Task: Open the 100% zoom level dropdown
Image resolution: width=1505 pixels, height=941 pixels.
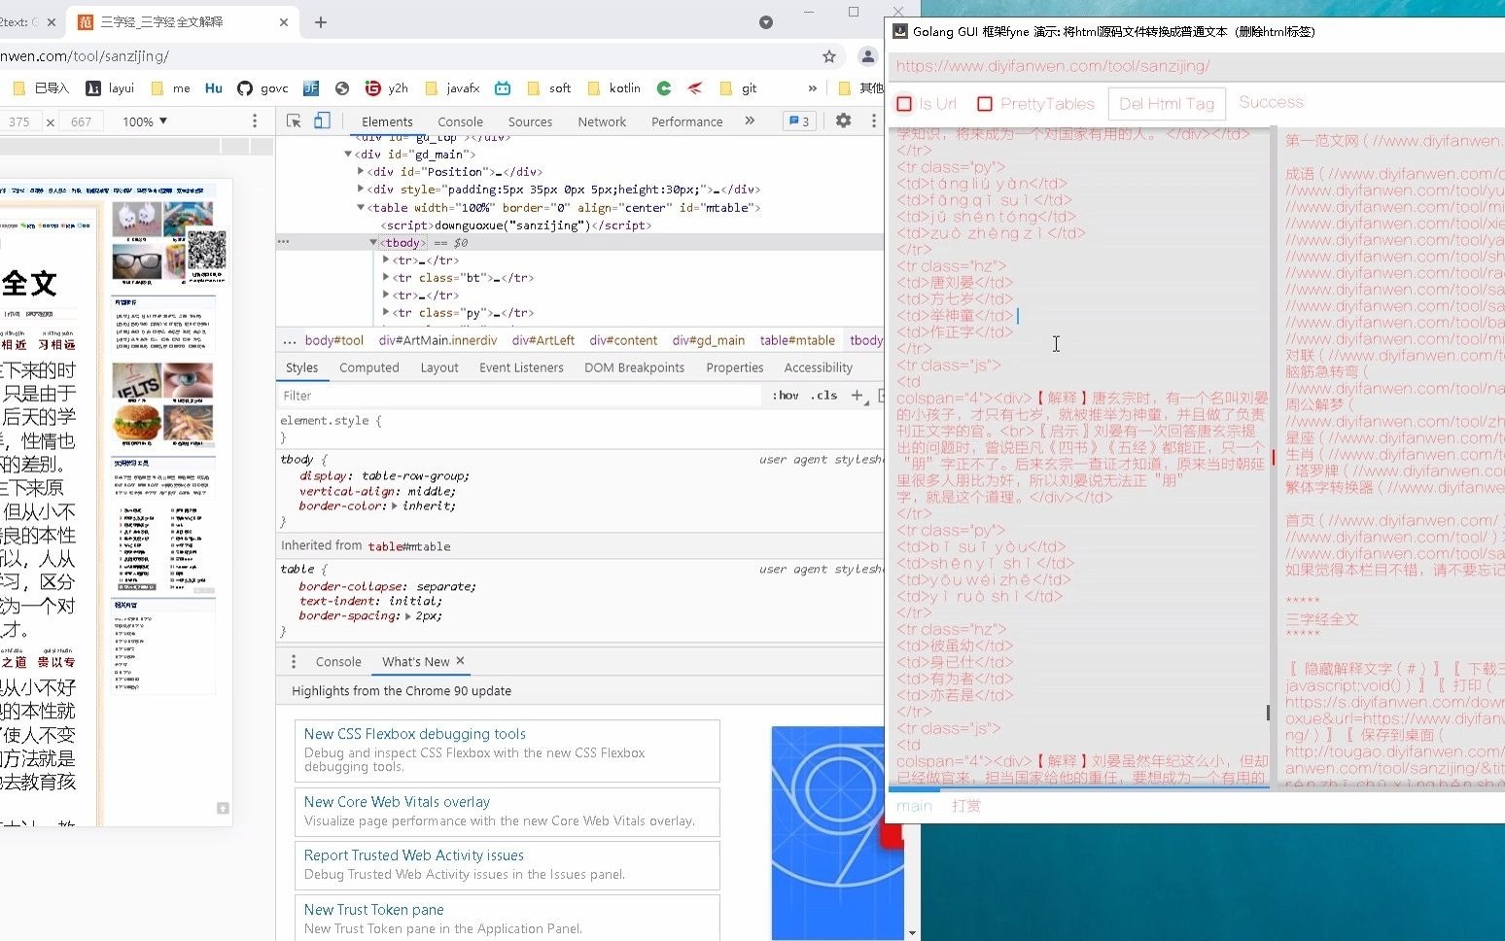Action: (143, 121)
